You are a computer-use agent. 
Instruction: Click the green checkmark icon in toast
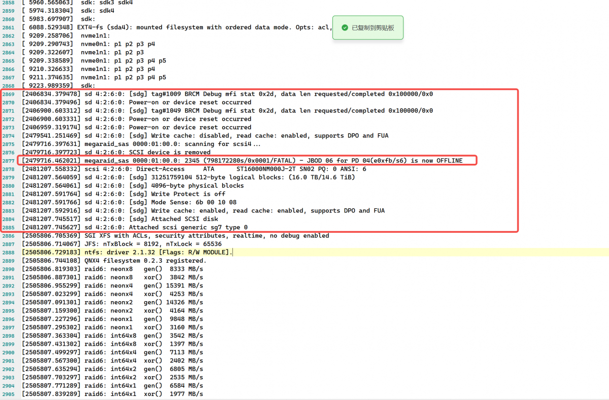point(345,28)
